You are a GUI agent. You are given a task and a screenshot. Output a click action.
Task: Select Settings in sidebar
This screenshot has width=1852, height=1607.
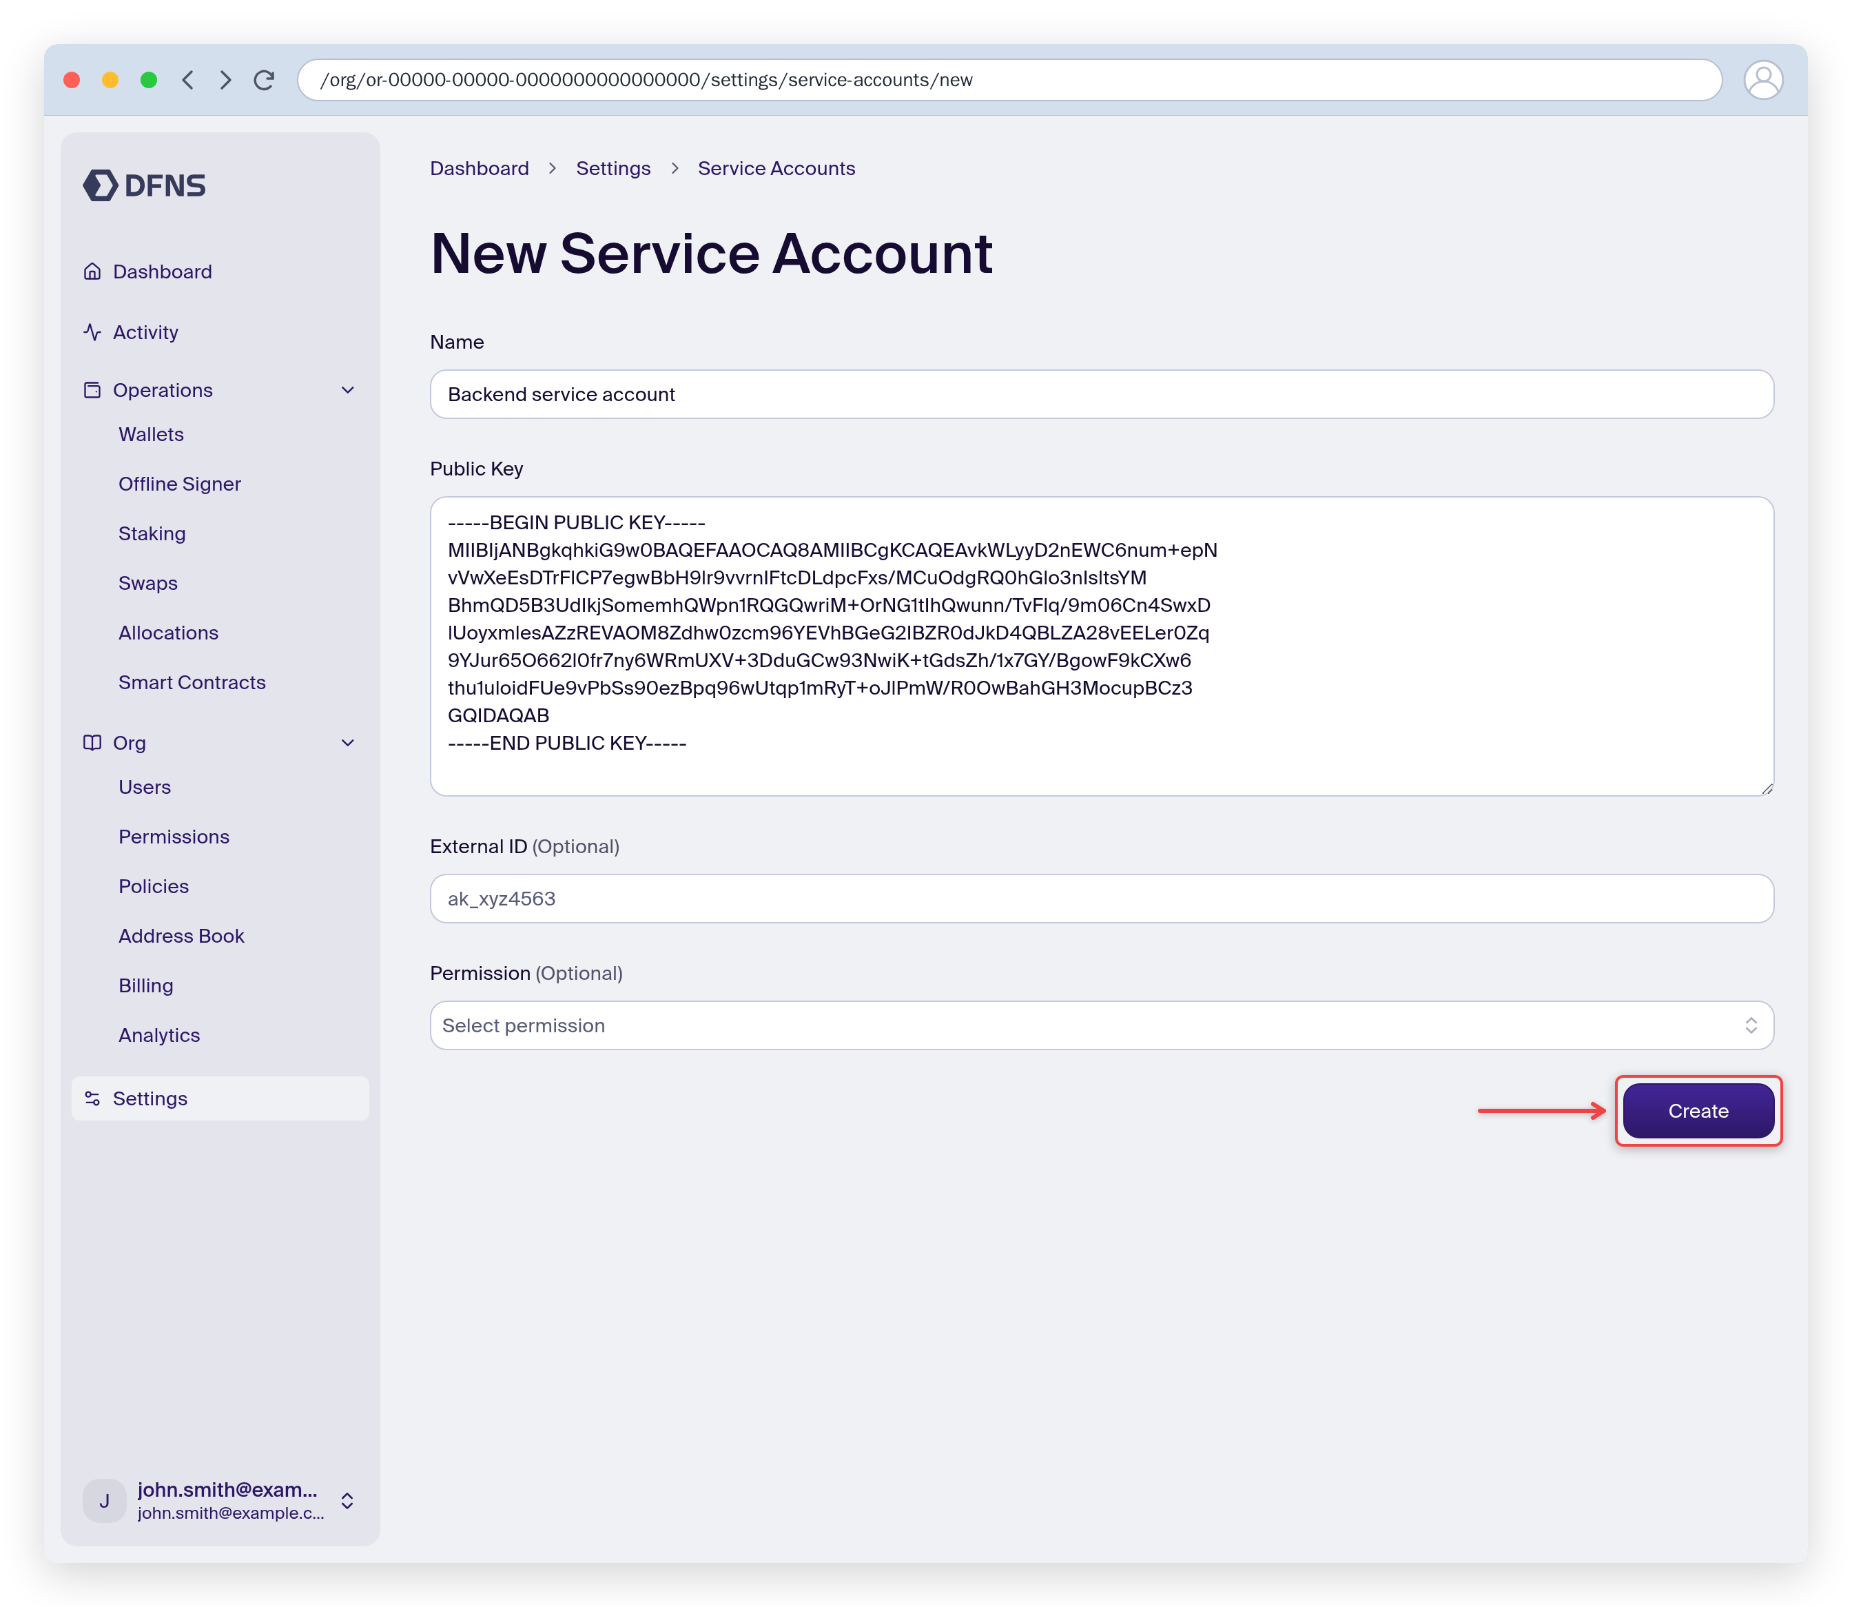tap(220, 1098)
